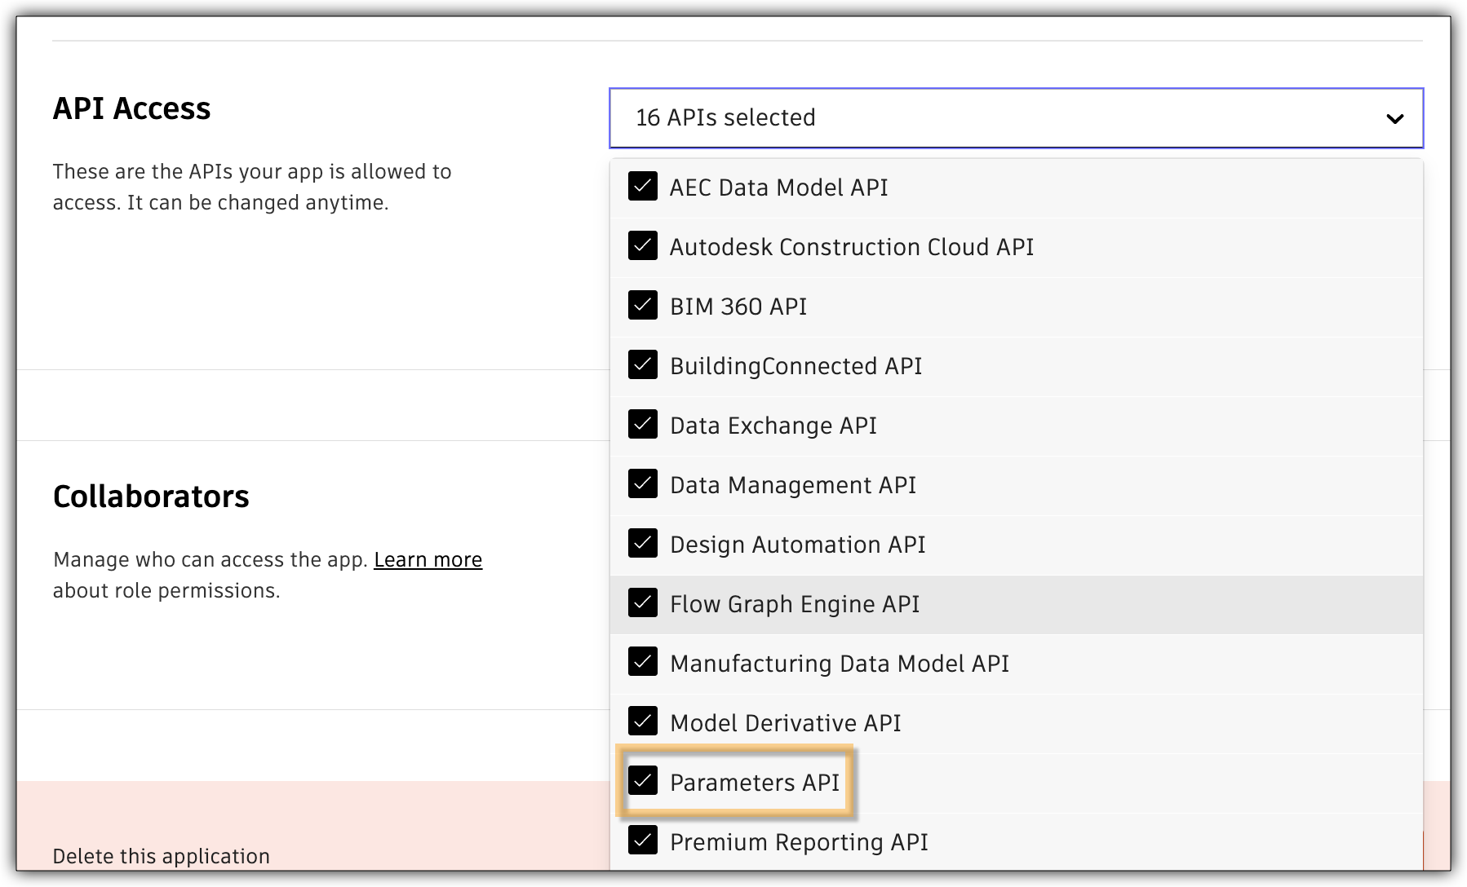Select the 'Parameters API' label
The width and height of the screenshot is (1467, 887).
pyautogui.click(x=755, y=783)
